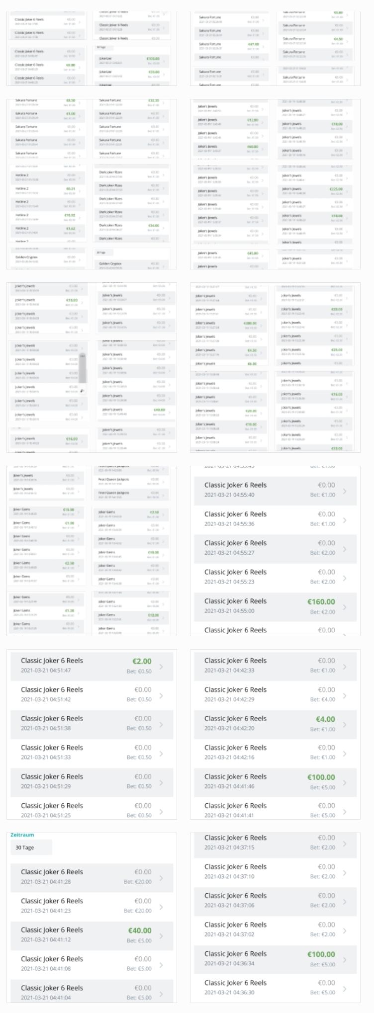
Task: Click the arrow on the 04:37:10 row
Action: [345, 872]
